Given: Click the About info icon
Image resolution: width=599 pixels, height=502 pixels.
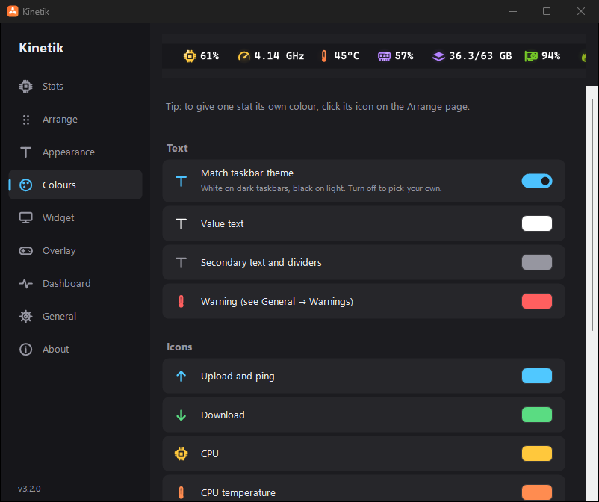Looking at the screenshot, I should click(x=25, y=349).
